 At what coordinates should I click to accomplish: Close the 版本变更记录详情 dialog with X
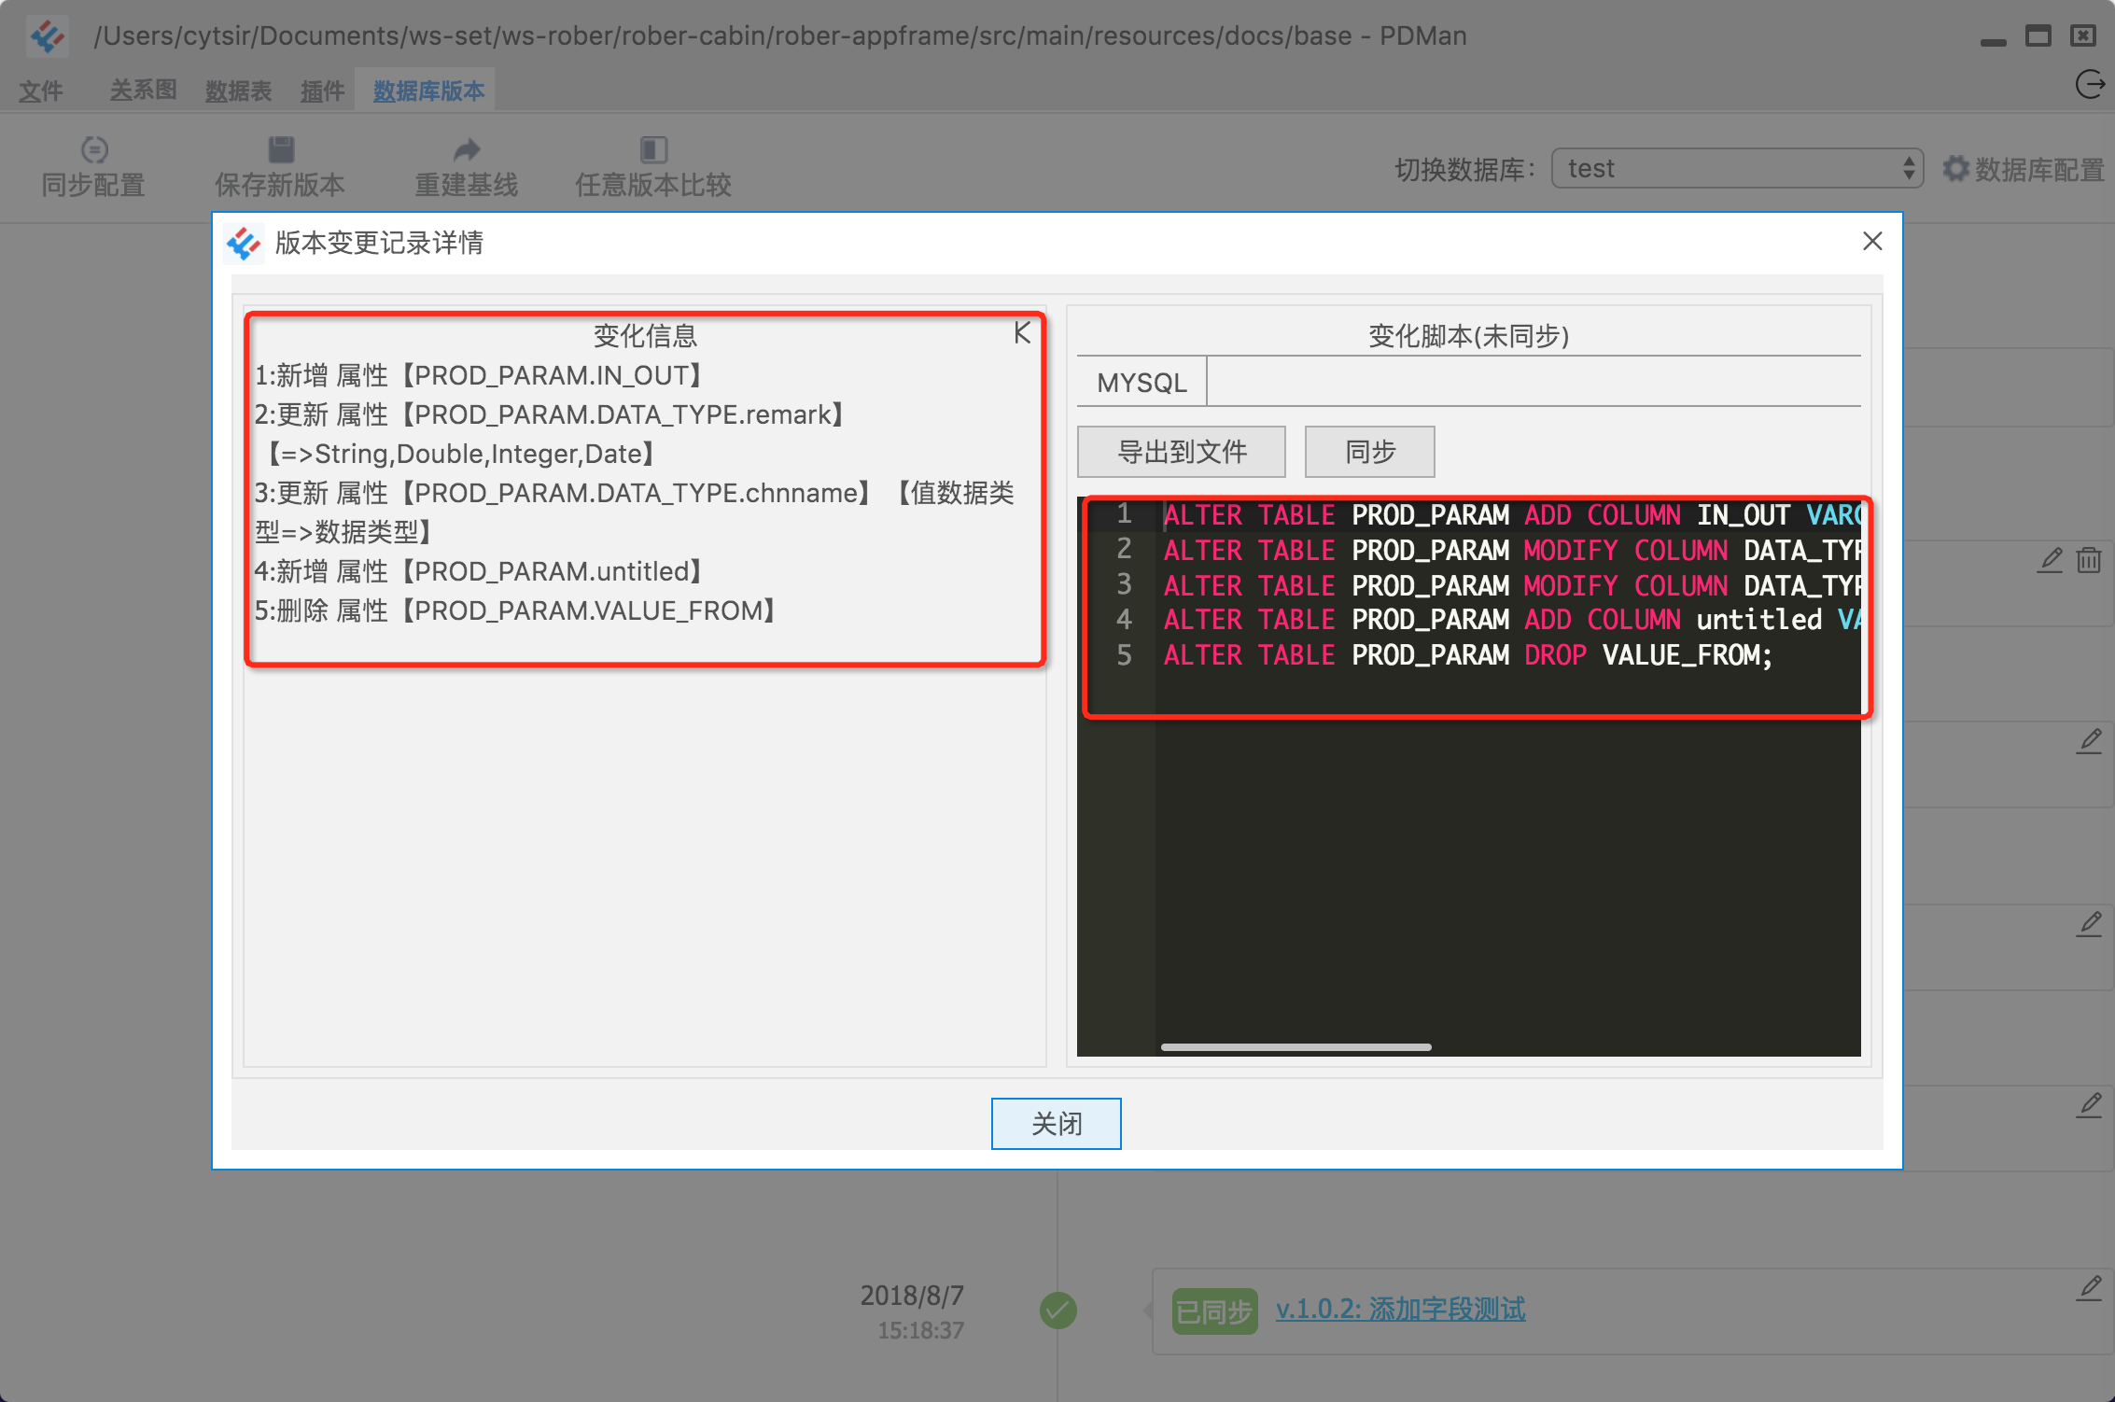(1871, 242)
